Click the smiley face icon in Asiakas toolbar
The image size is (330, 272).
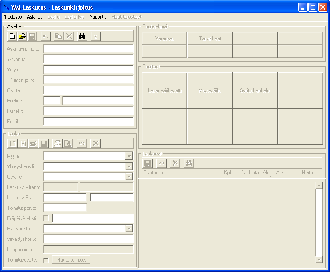(x=96, y=36)
